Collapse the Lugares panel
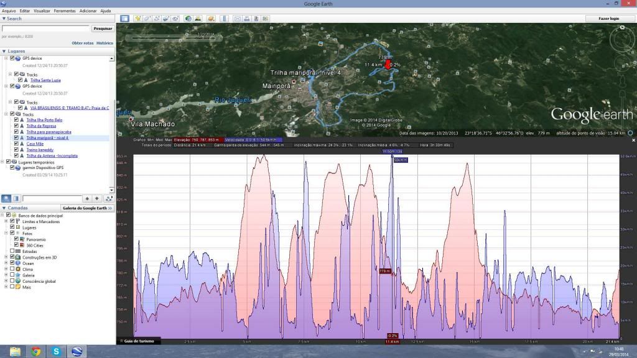Image resolution: width=637 pixels, height=358 pixels. point(4,52)
